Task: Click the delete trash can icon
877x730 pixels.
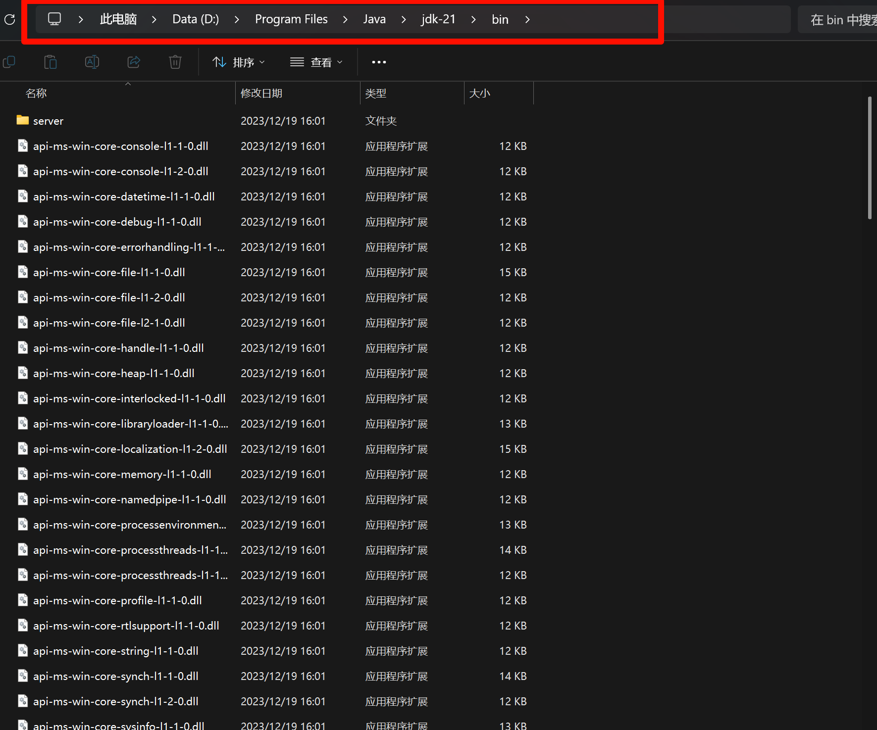Action: click(x=175, y=62)
